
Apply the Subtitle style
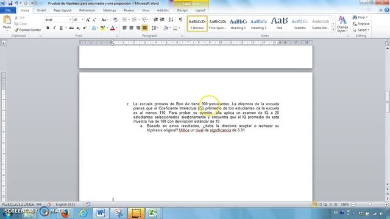300,24
